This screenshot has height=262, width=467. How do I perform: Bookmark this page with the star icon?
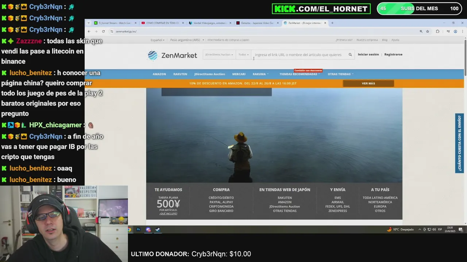point(428,31)
